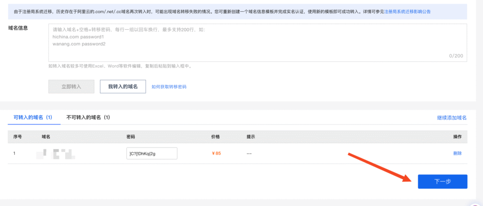Open 如何获取转移密码 help link
483x206 pixels.
169,87
